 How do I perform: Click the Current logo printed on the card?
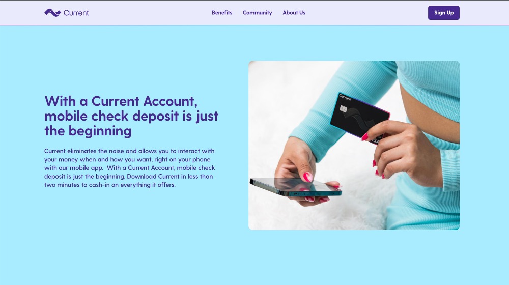tap(345, 97)
